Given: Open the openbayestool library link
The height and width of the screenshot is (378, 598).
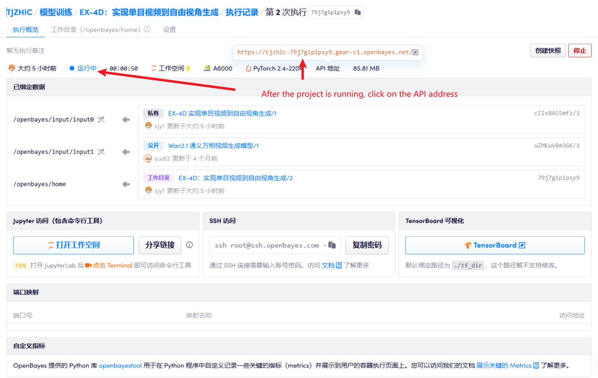Looking at the screenshot, I should 120,365.
